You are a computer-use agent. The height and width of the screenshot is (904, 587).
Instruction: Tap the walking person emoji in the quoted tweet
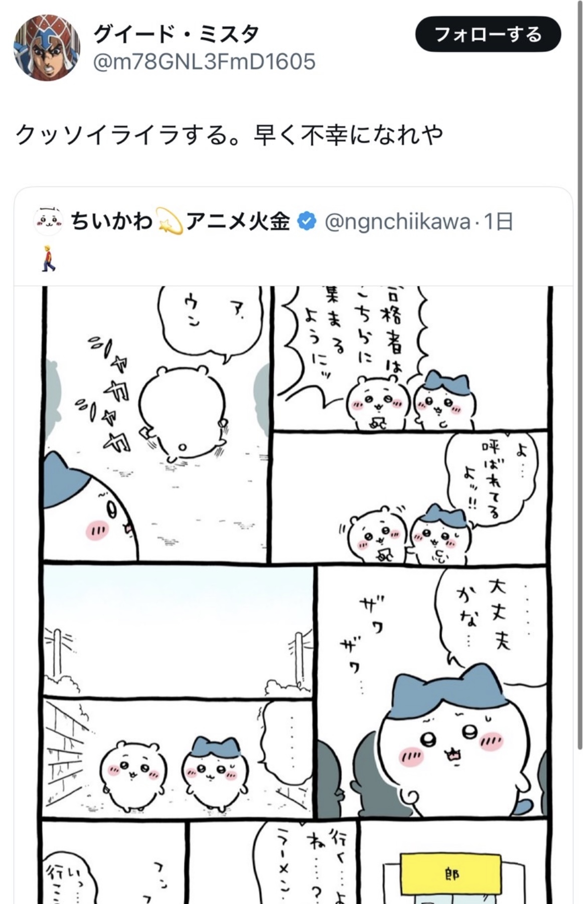pyautogui.click(x=48, y=258)
